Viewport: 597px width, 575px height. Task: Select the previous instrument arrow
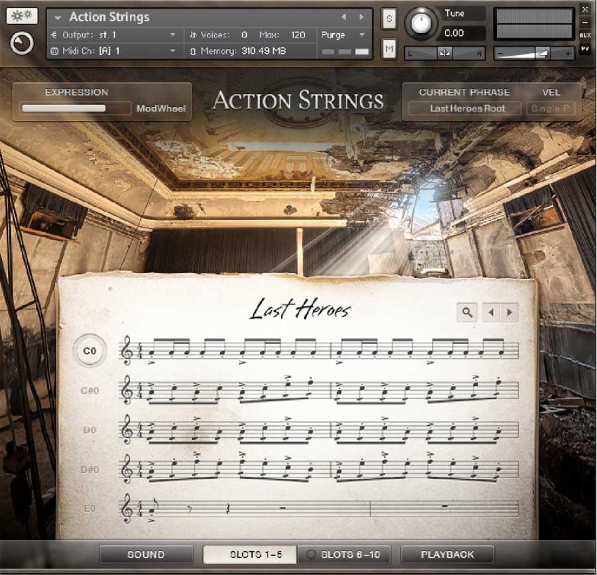(x=344, y=17)
